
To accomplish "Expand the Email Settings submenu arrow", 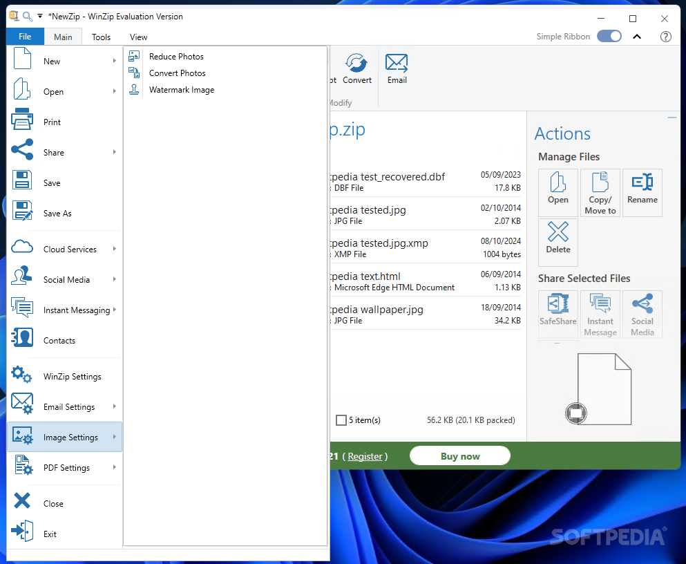I will click(115, 406).
